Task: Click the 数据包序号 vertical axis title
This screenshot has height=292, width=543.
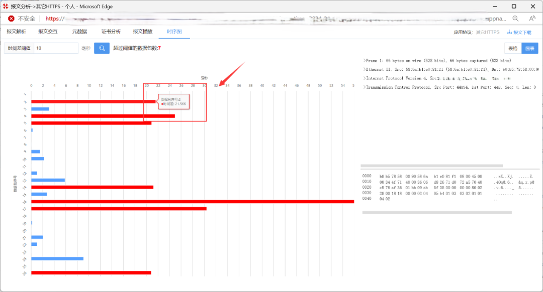Action: tap(15, 184)
